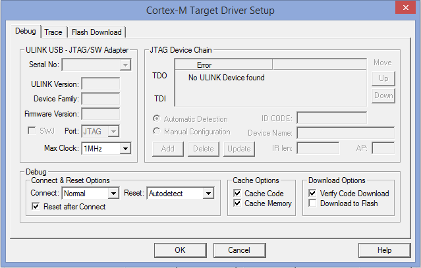This screenshot has height=268, width=421.
Task: Toggle the SWJ checkbox
Action: pyautogui.click(x=32, y=131)
